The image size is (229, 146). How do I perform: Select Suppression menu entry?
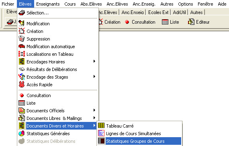58,39
